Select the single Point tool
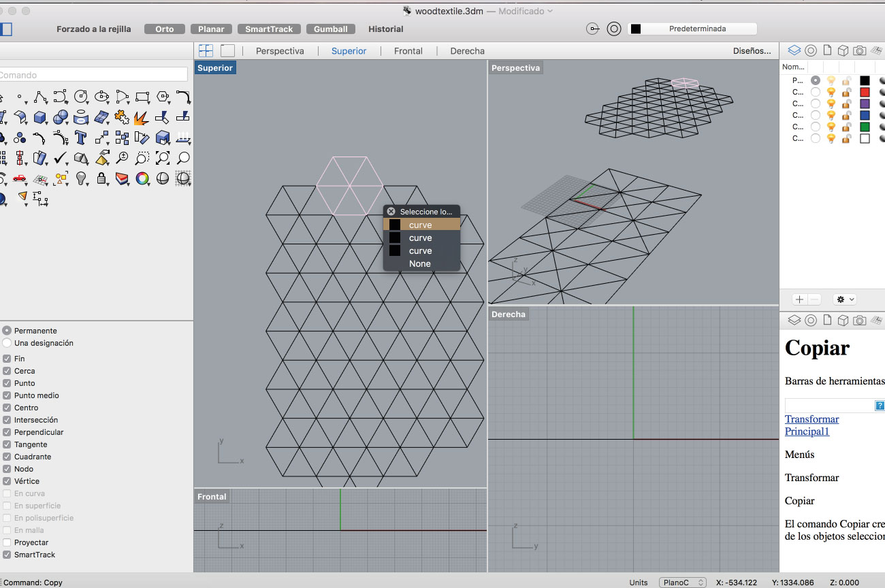 [19, 97]
